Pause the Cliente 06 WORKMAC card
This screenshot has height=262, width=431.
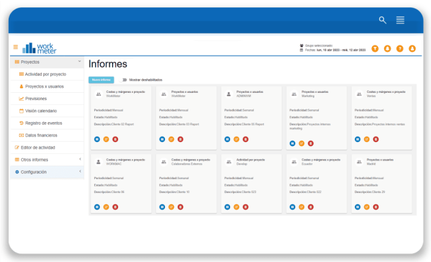(97, 207)
